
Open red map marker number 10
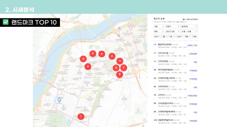83,59
